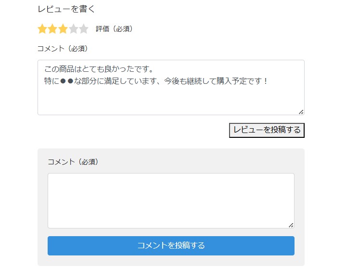Select the third yellow rating star
Screen dimensions: 359x267
63,29
